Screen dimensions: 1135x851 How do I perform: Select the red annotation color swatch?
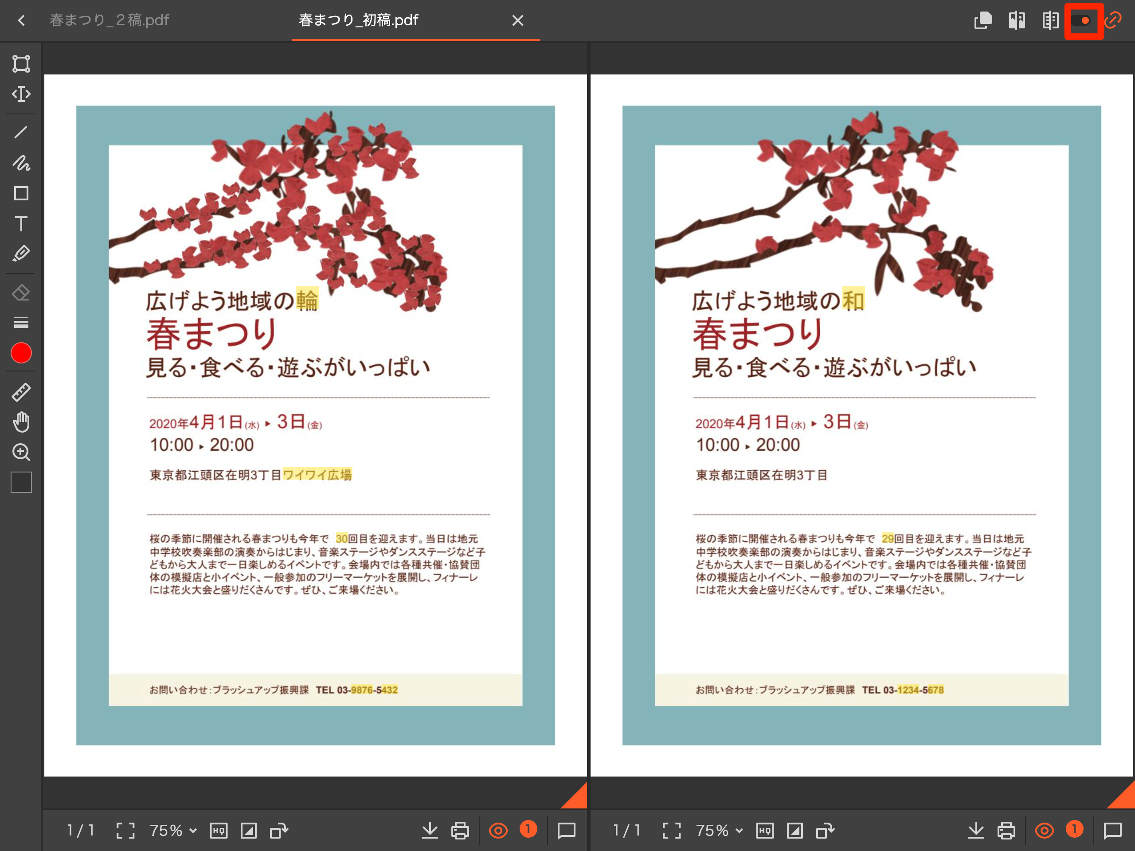click(20, 352)
